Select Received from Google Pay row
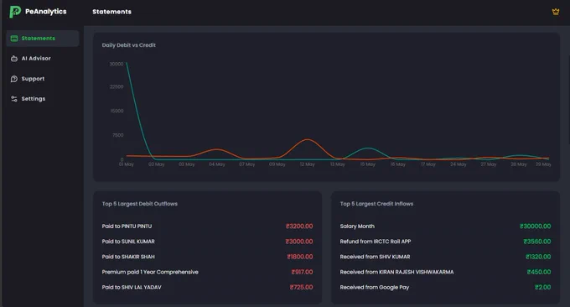The image size is (570, 307). point(445,288)
